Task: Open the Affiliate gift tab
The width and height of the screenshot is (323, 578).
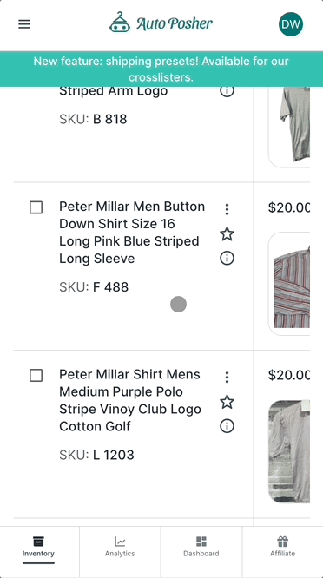Action: [283, 547]
